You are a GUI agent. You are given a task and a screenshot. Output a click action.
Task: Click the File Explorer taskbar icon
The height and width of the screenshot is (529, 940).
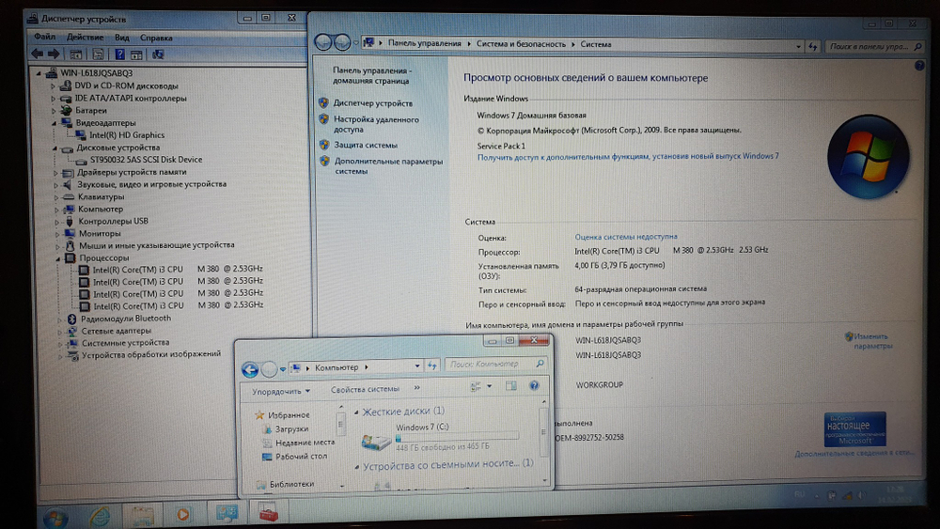pos(142,515)
